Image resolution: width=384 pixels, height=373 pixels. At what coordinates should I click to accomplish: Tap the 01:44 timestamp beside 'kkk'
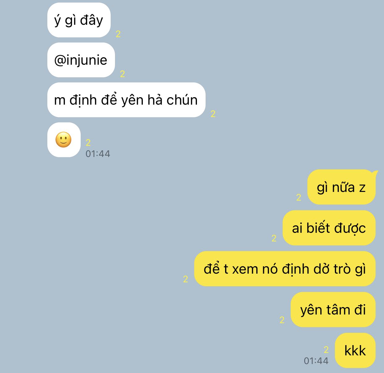(316, 361)
